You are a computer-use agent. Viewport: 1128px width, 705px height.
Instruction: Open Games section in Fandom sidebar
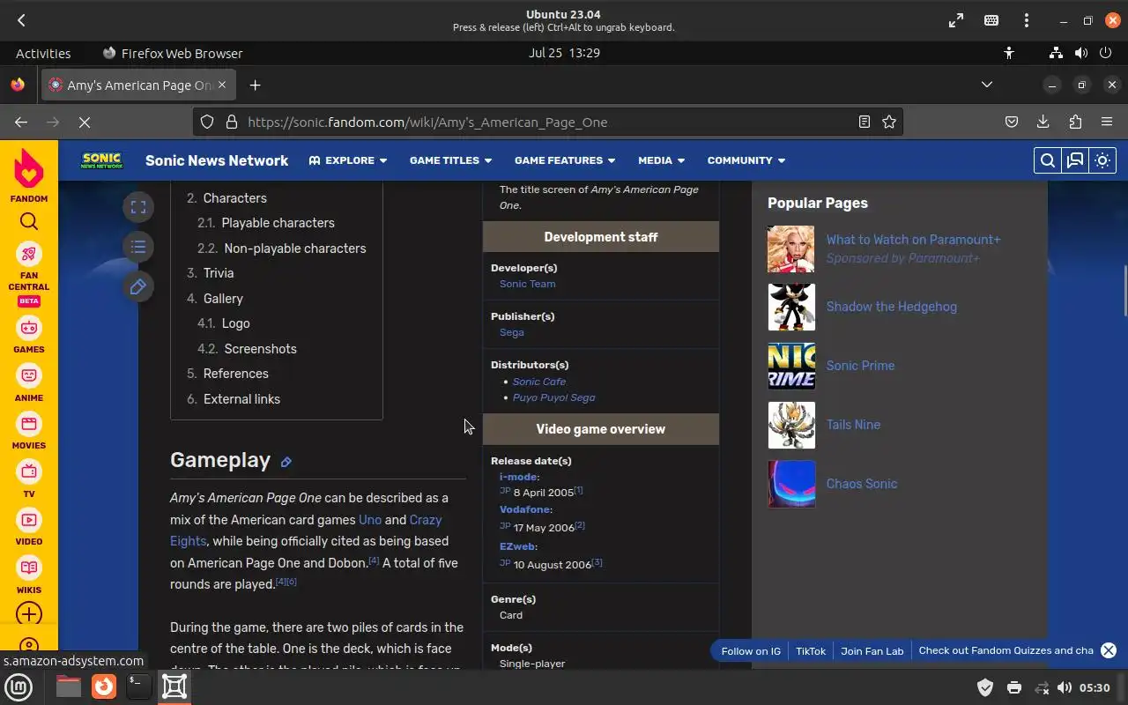29,328
